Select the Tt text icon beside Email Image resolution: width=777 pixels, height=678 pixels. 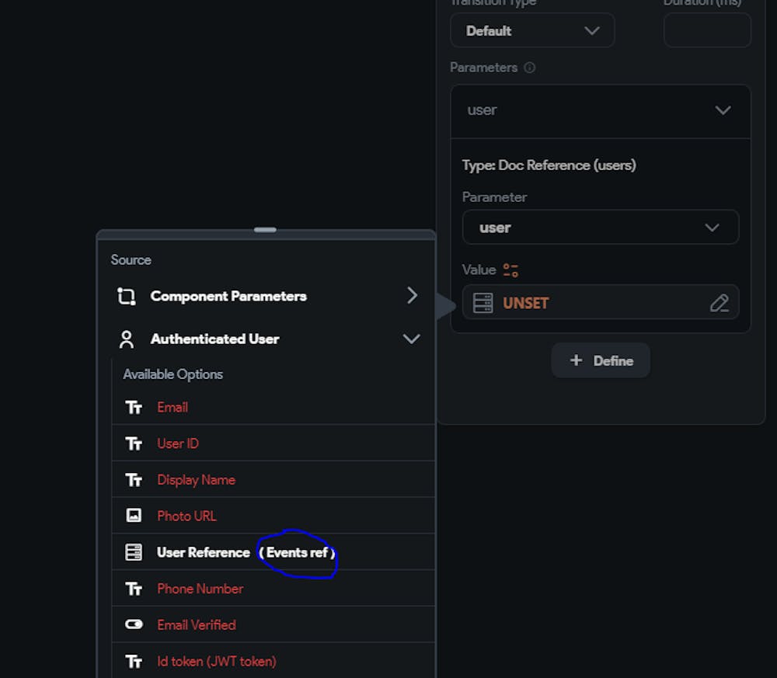[134, 407]
